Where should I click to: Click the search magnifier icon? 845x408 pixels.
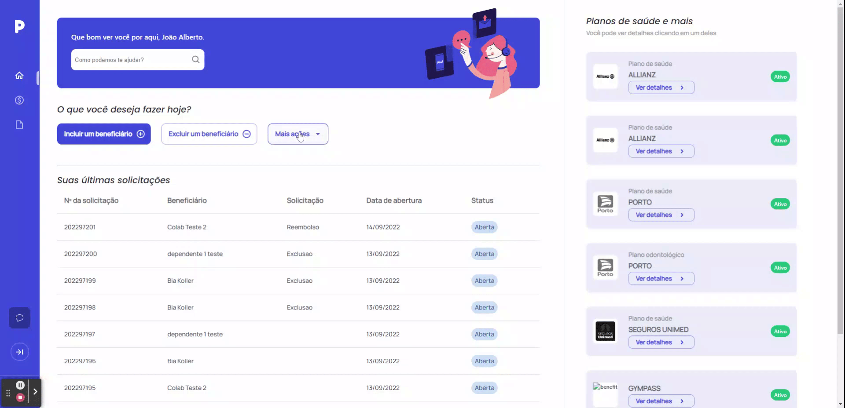195,59
